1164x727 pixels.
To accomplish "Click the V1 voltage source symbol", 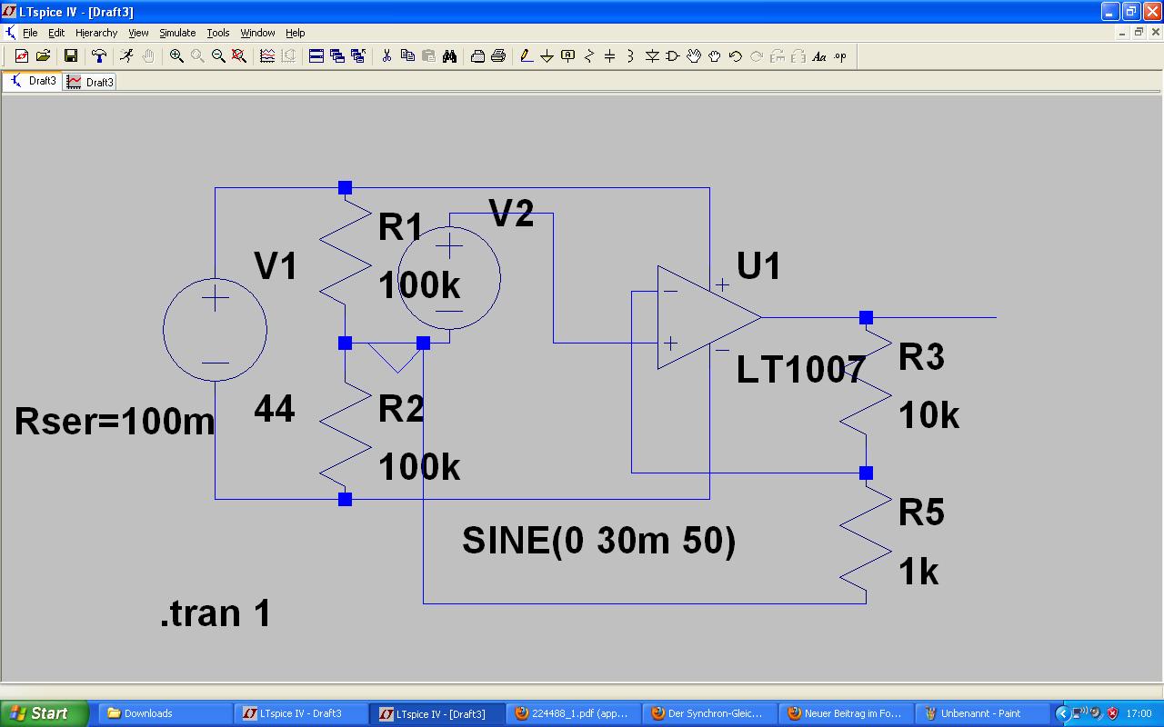I will coord(215,330).
